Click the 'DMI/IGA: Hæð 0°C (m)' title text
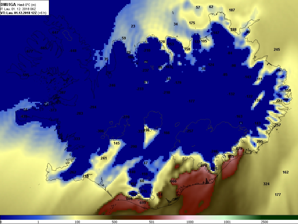The height and width of the screenshot is (224, 298). (18, 4)
